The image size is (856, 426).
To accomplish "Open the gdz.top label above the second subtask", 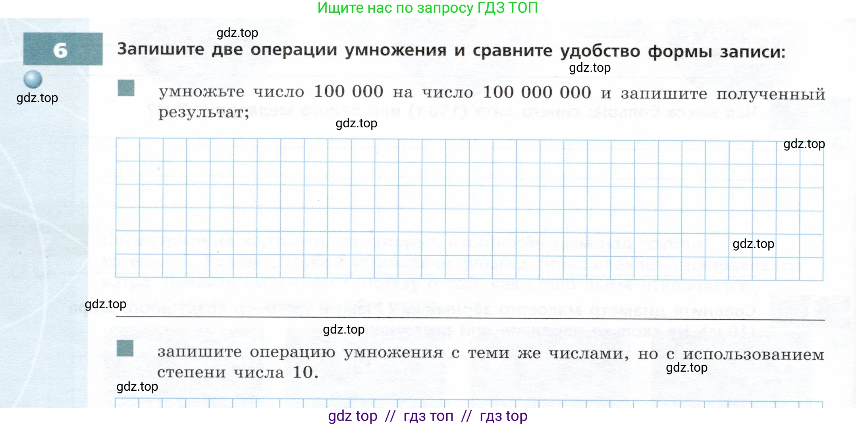I will tap(344, 330).
